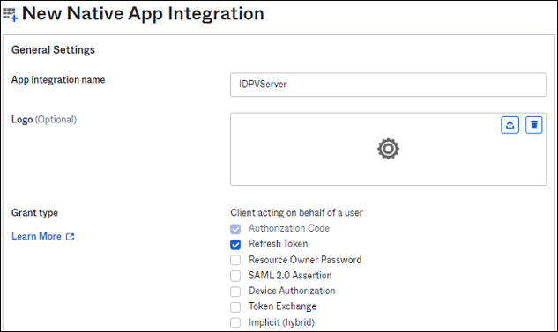558x332 pixels.
Task: Click the gear placeholder logo image
Action: pos(388,149)
